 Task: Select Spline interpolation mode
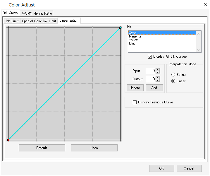tap(173, 75)
